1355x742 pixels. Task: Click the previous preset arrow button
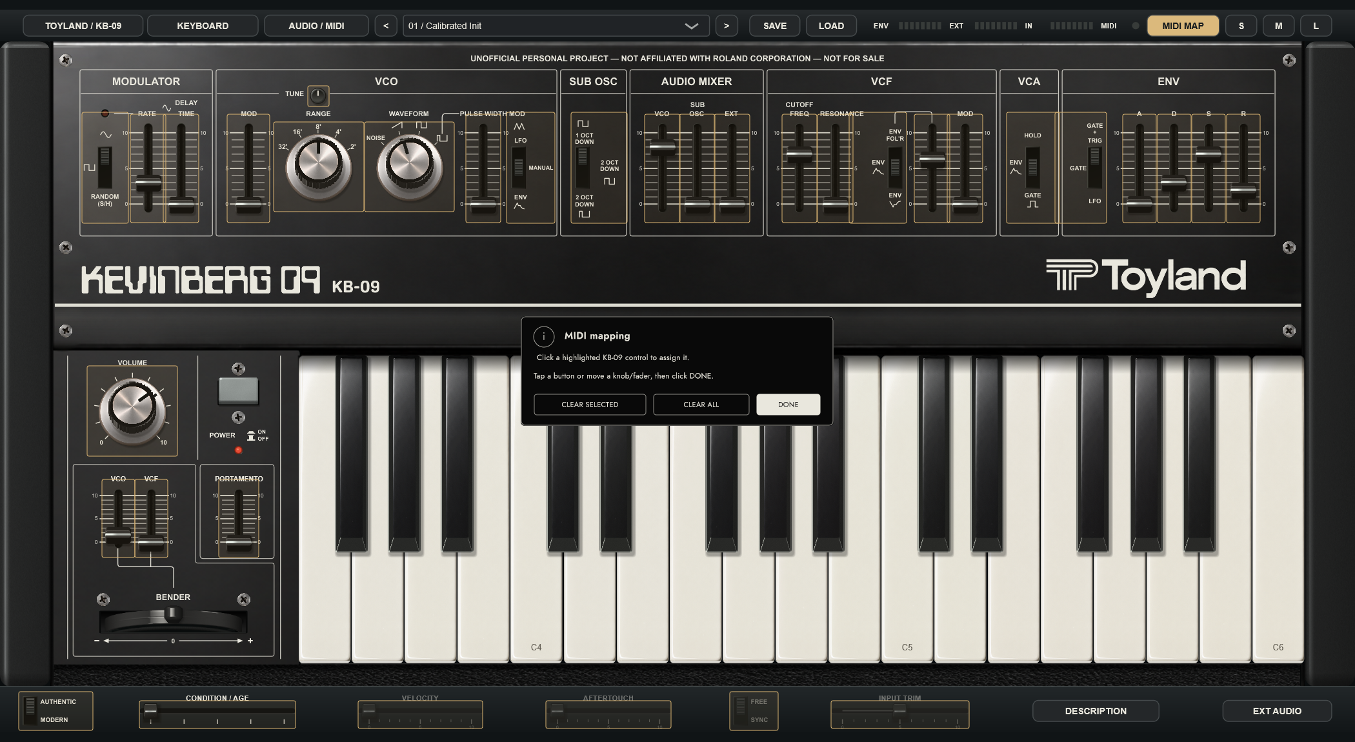tap(386, 26)
